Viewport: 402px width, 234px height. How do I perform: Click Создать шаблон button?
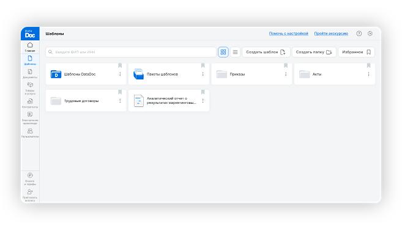[x=266, y=52]
